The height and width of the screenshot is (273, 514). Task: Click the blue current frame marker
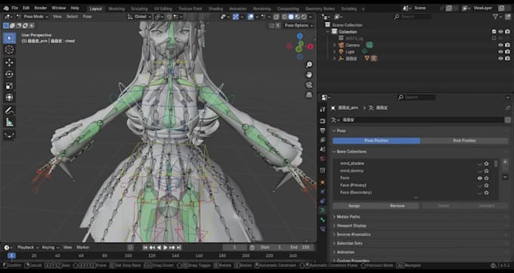[x=11, y=256]
